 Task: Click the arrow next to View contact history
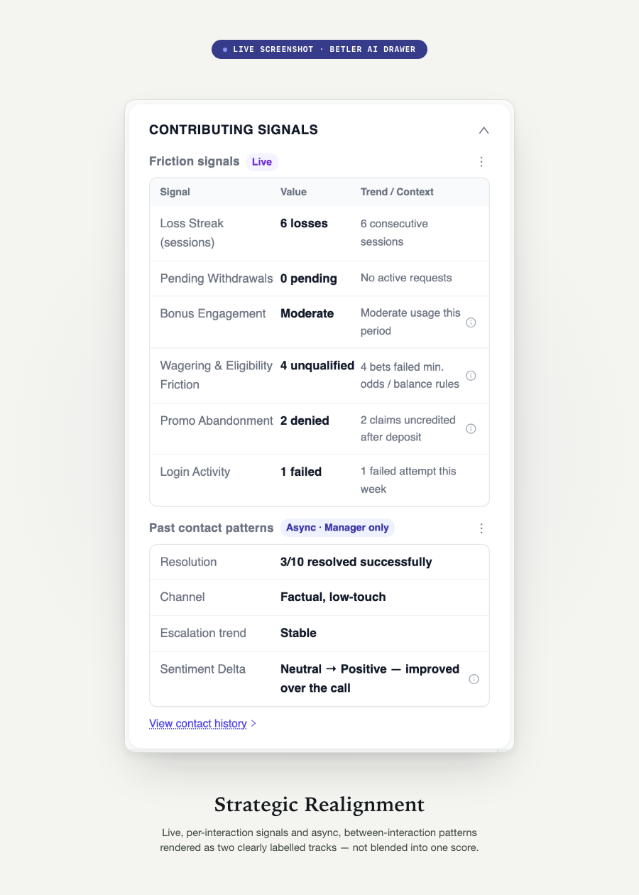tap(253, 724)
